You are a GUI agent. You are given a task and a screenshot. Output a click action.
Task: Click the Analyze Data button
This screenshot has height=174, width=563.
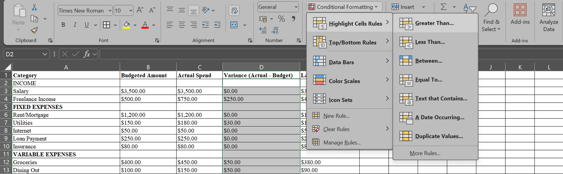549,18
